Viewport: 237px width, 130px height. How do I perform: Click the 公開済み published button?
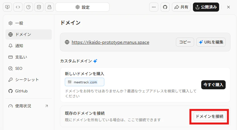click(206, 7)
